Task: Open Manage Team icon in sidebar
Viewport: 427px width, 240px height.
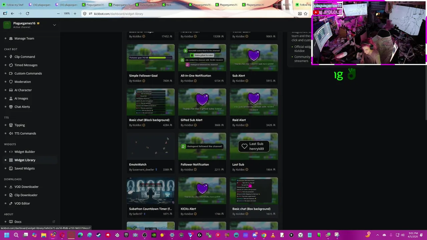Action: pos(11,38)
